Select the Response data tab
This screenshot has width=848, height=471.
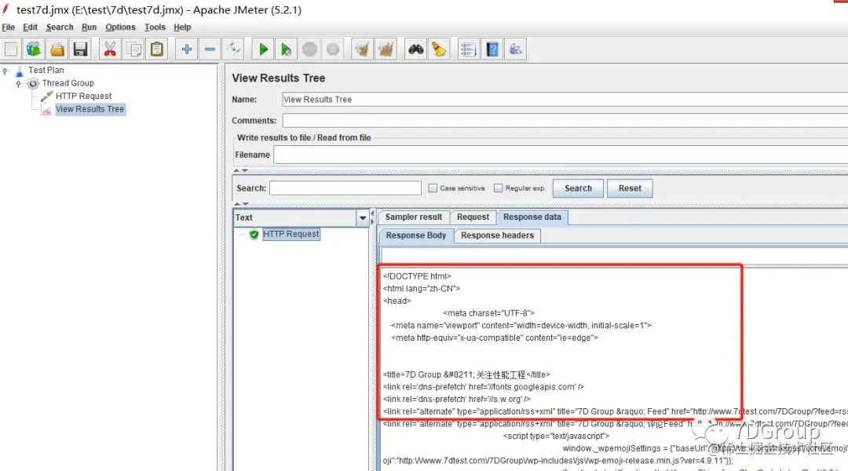(532, 217)
